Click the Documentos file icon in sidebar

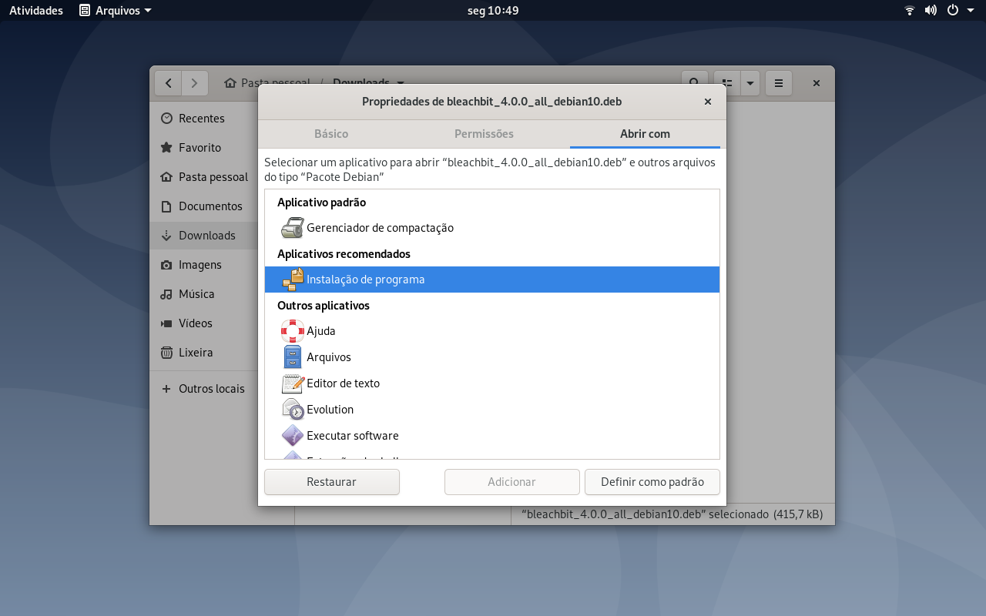(x=166, y=206)
